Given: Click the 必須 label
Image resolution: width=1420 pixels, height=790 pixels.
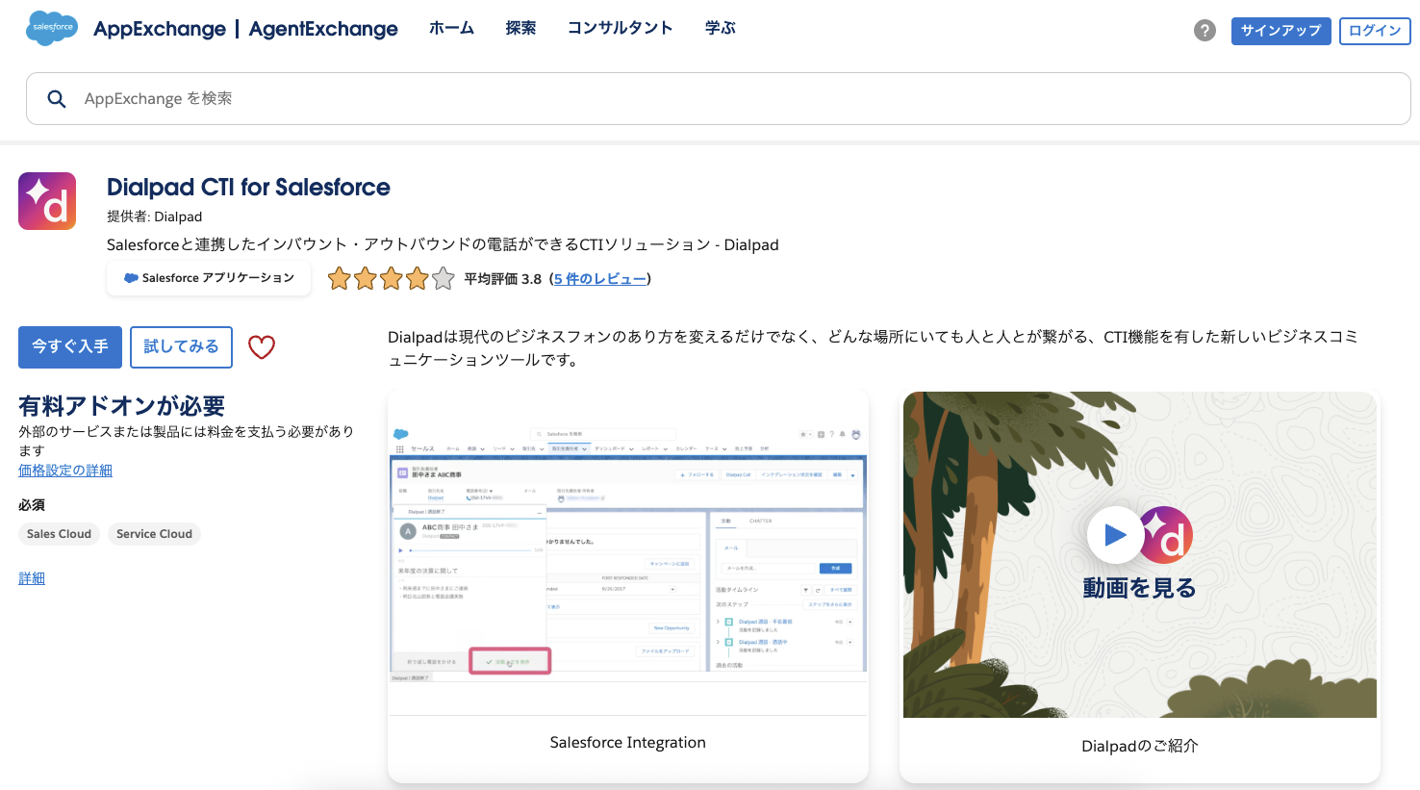Looking at the screenshot, I should [x=32, y=505].
